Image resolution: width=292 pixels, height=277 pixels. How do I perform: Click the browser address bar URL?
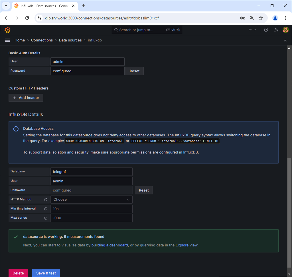(102, 18)
